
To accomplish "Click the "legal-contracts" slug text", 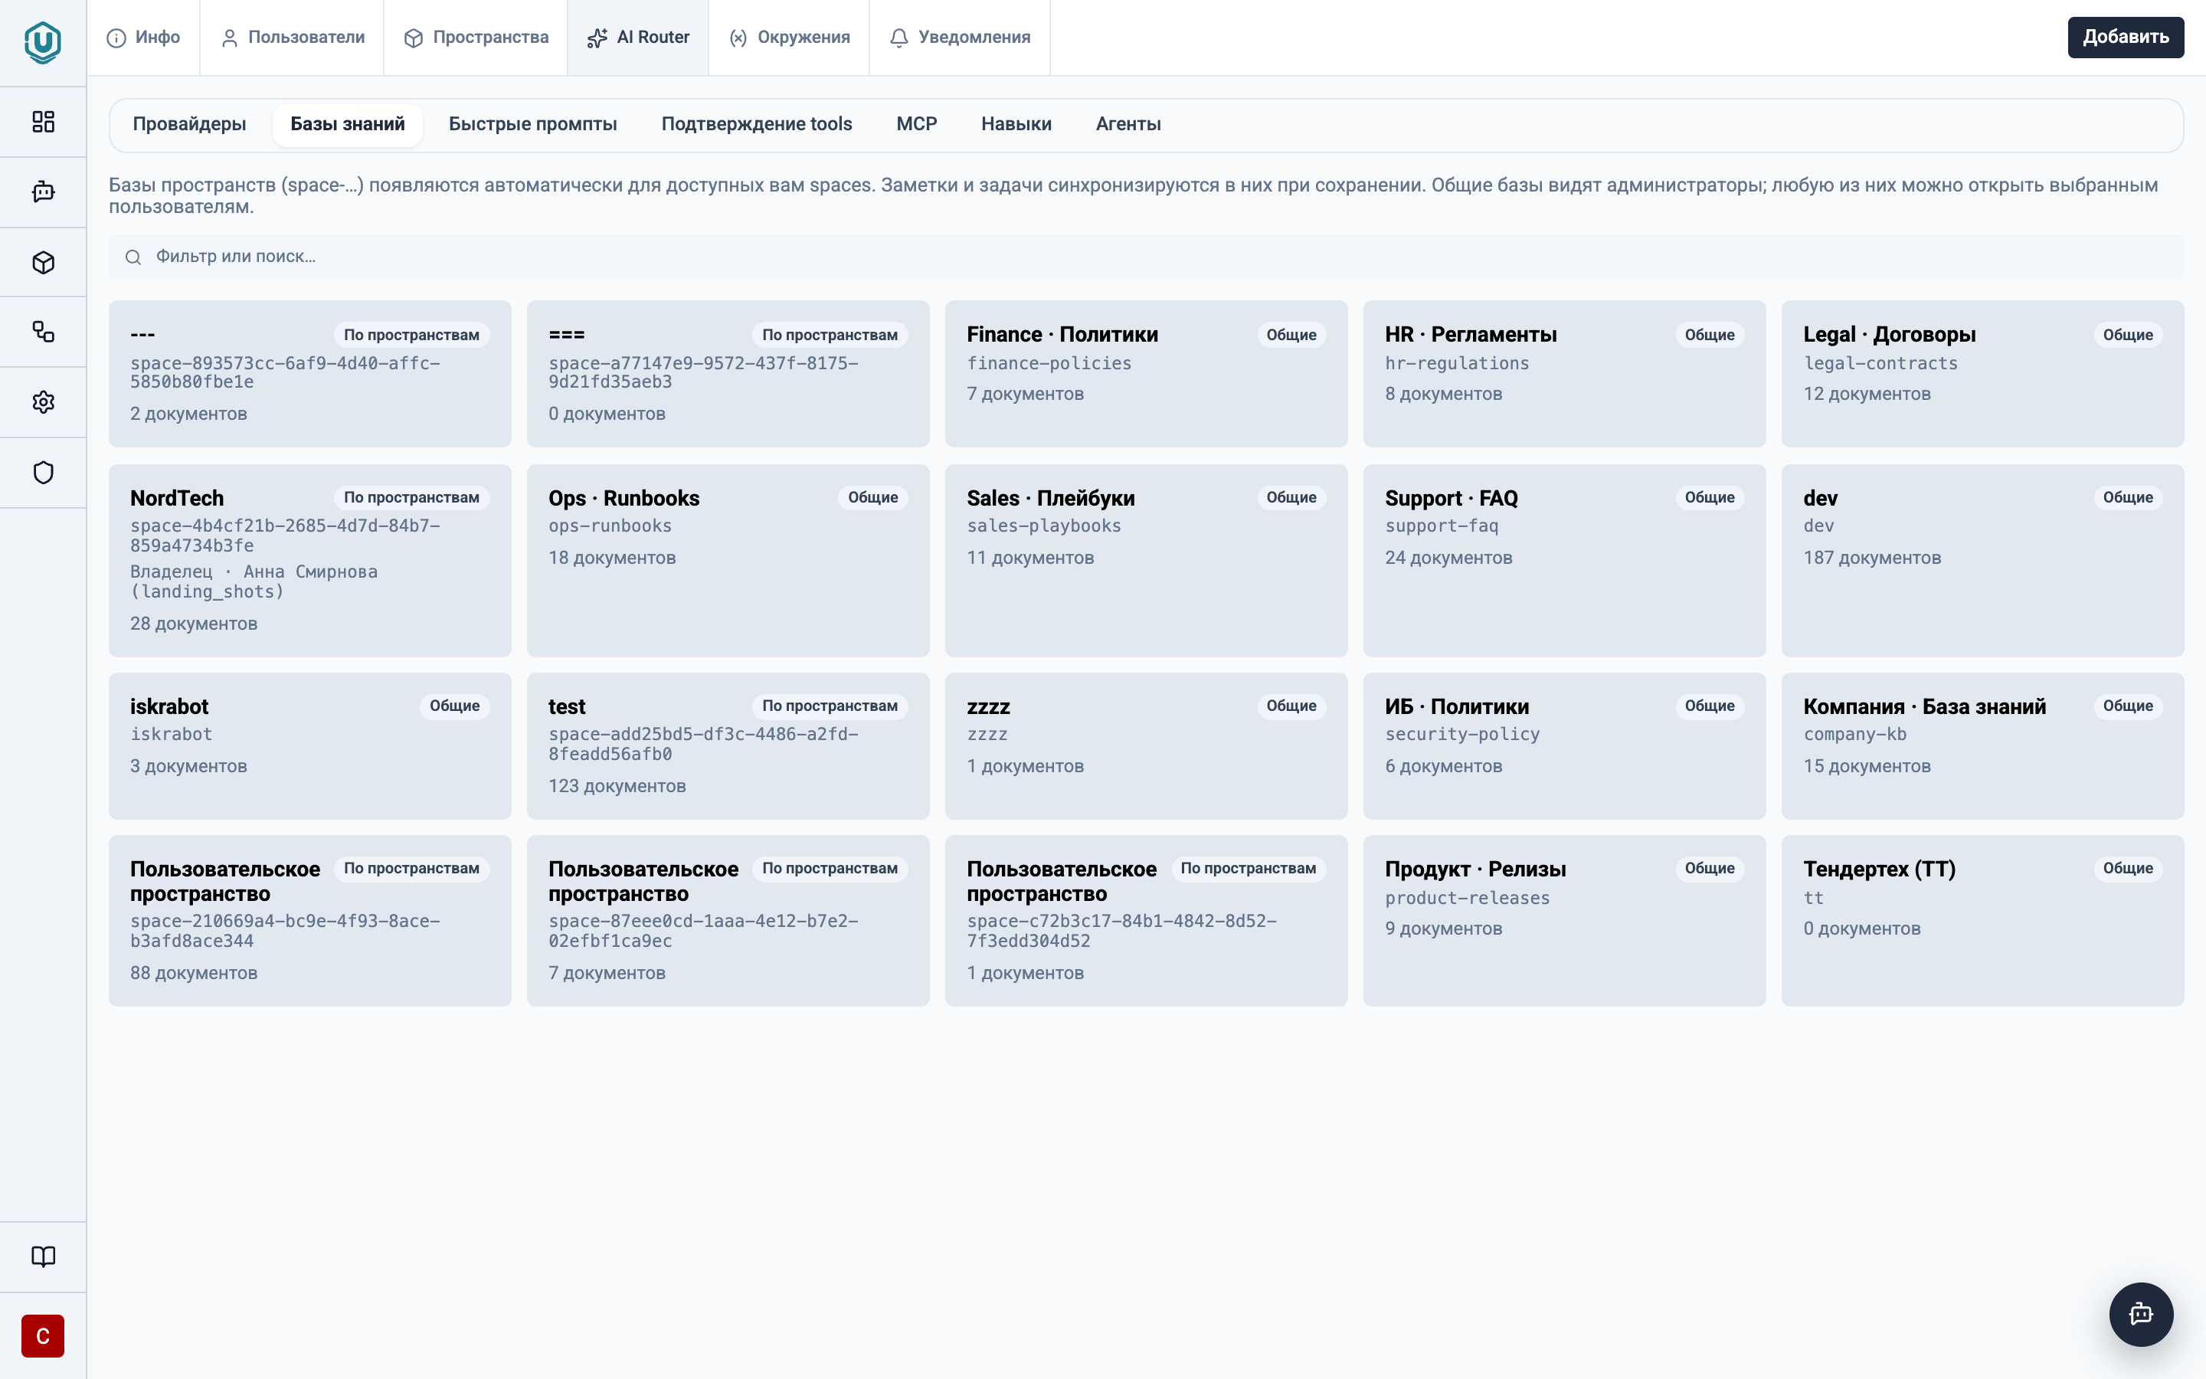I will tap(1880, 363).
